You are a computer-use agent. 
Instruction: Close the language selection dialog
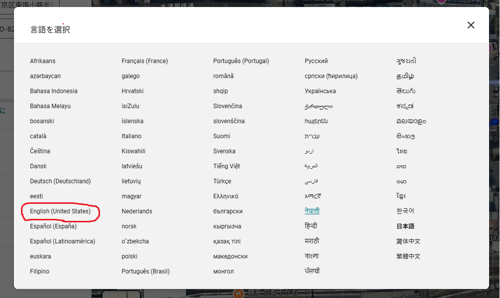[x=470, y=25]
